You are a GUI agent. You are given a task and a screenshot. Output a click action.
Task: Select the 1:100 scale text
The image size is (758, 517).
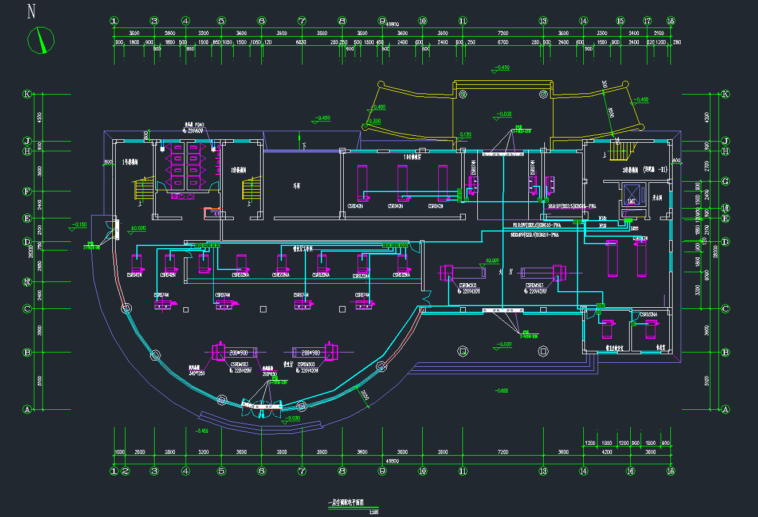click(374, 512)
